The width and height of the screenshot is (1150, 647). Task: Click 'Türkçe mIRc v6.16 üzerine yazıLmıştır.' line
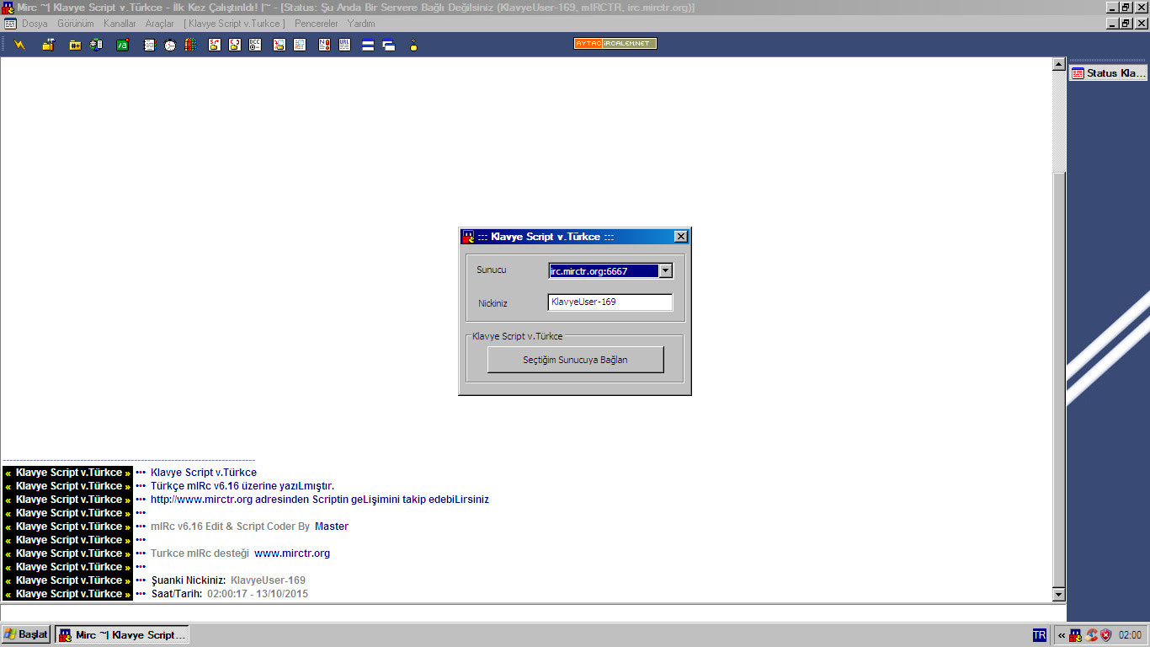242,486
